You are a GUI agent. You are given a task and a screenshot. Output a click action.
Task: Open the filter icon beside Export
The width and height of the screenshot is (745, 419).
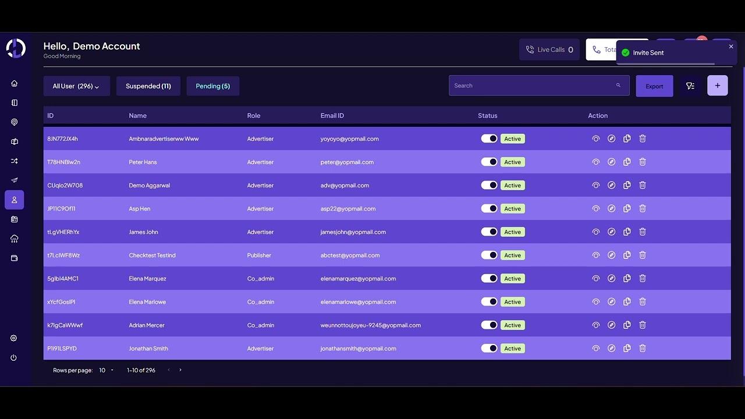690,86
